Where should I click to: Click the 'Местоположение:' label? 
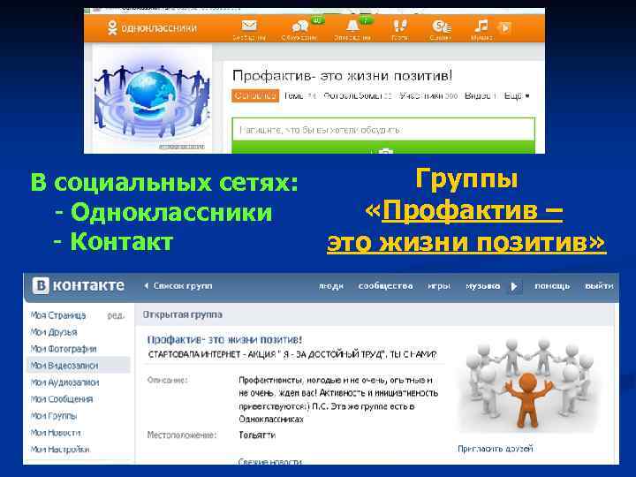182,435
